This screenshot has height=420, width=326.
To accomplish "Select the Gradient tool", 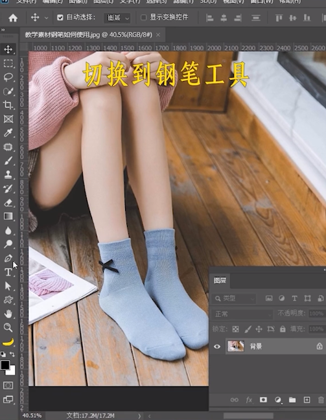I will pyautogui.click(x=8, y=216).
